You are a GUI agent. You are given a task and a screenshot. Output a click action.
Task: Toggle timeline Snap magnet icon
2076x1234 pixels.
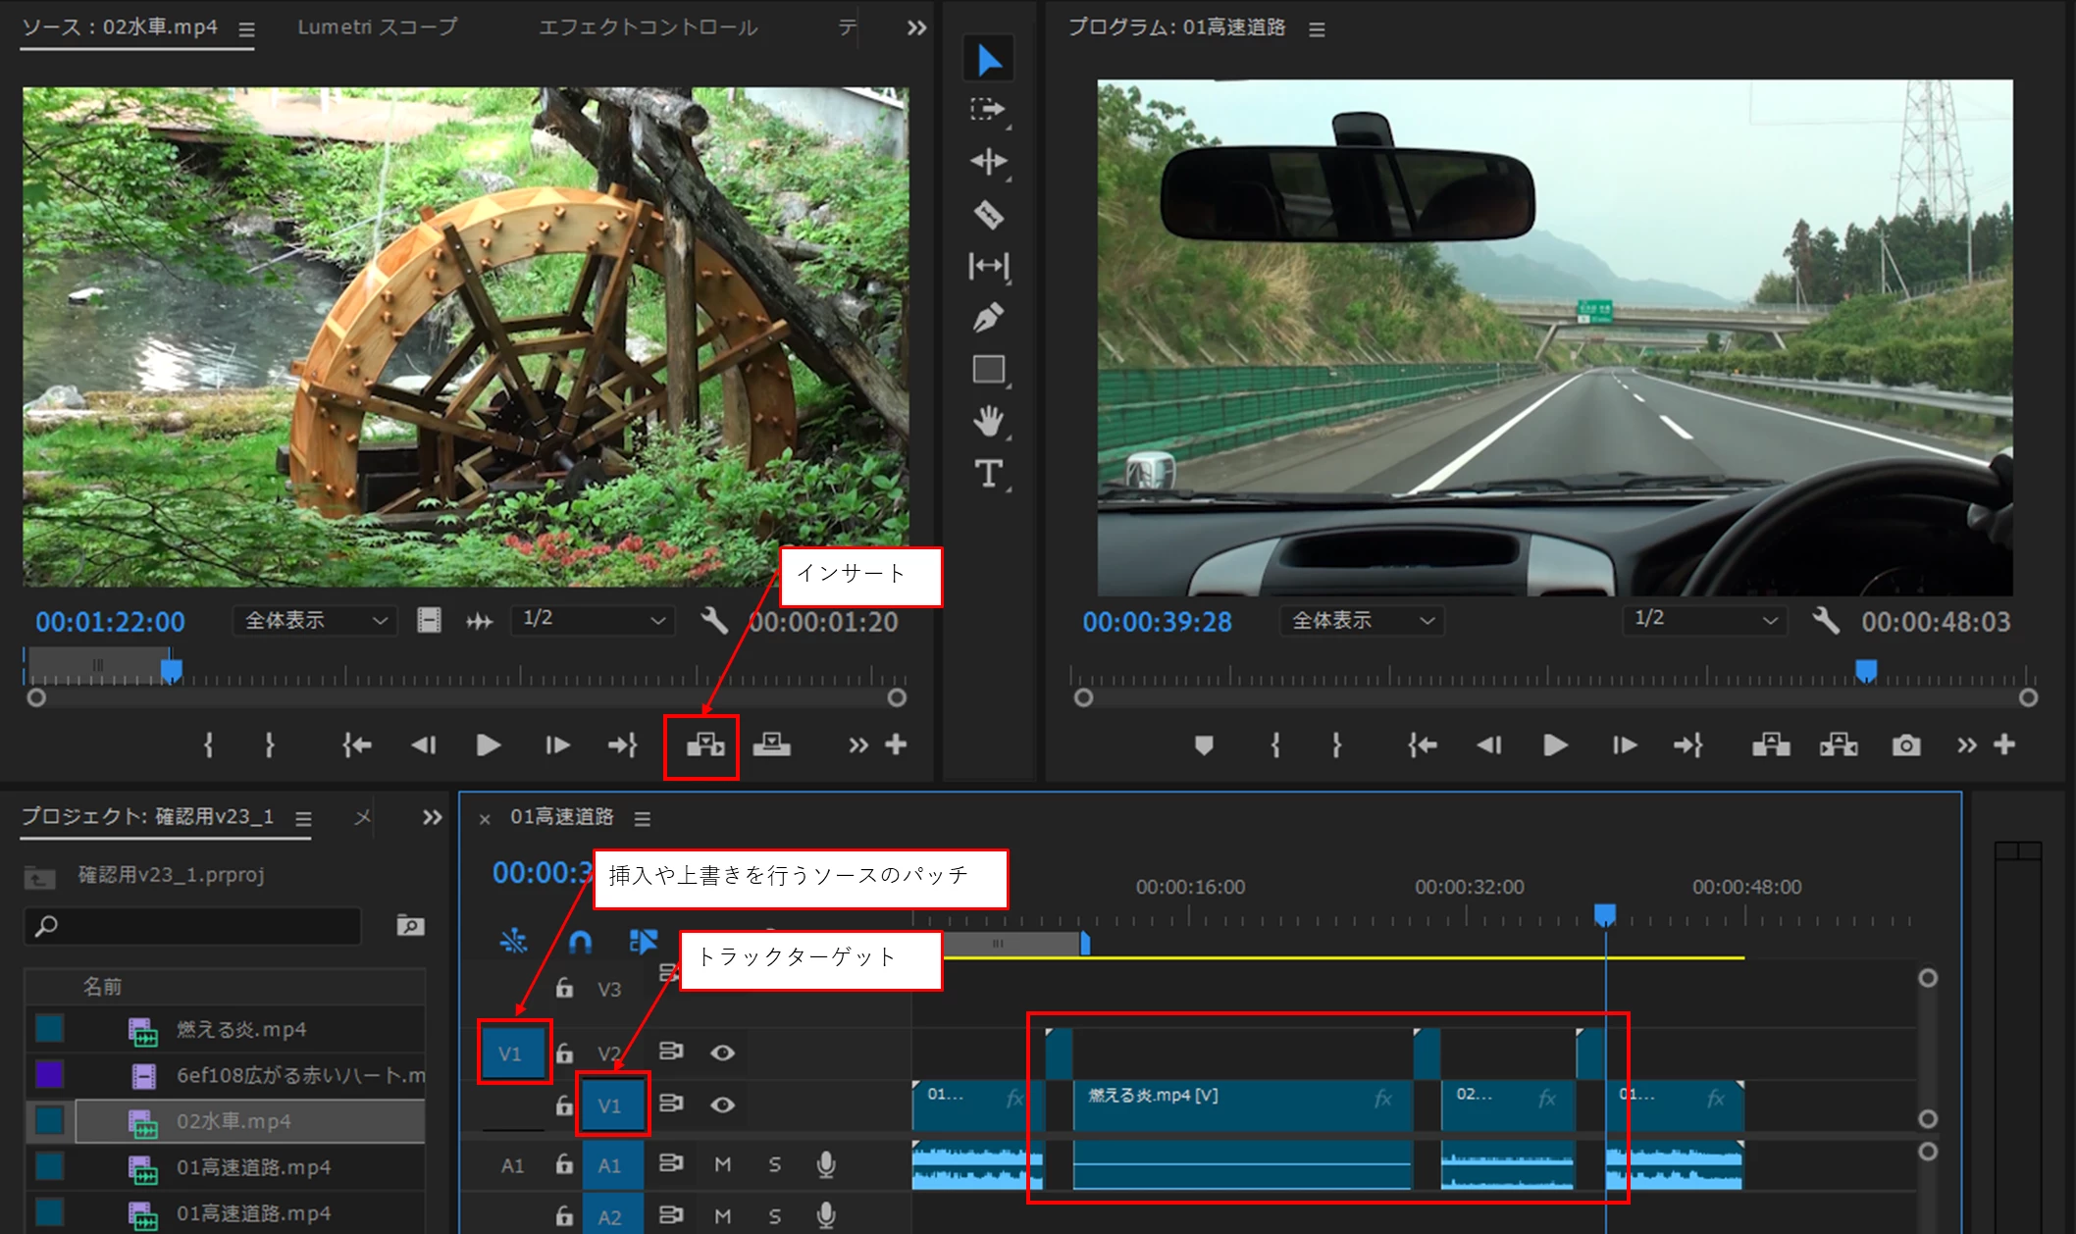(x=580, y=943)
